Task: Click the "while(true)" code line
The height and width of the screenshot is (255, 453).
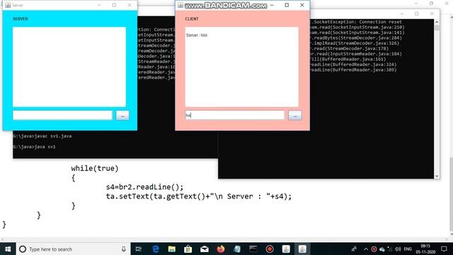Action: point(95,169)
